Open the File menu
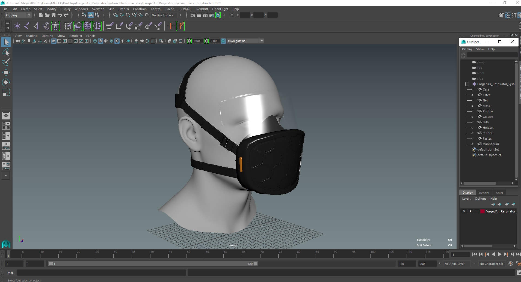The image size is (521, 282). [5, 9]
